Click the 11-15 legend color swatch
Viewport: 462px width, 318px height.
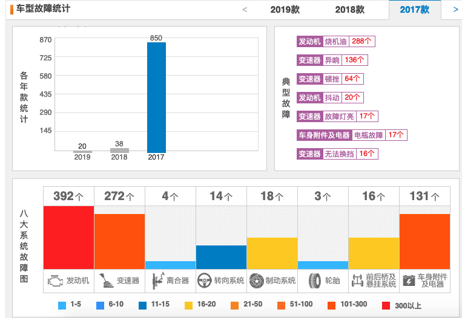pyautogui.click(x=143, y=306)
